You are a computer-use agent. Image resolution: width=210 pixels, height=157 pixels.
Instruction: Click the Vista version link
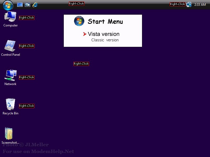tap(103, 34)
